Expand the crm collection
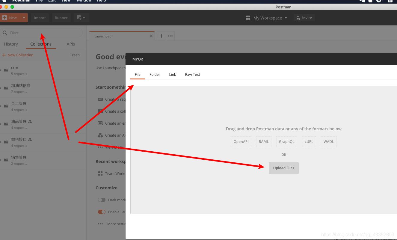 [1, 70]
